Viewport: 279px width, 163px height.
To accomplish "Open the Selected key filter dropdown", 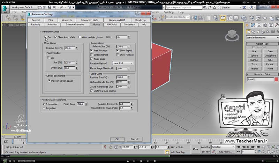I will tap(223, 147).
